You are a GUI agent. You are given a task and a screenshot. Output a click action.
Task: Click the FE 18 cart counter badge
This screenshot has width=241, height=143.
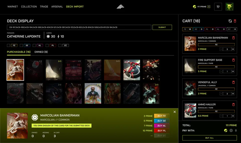187,29
